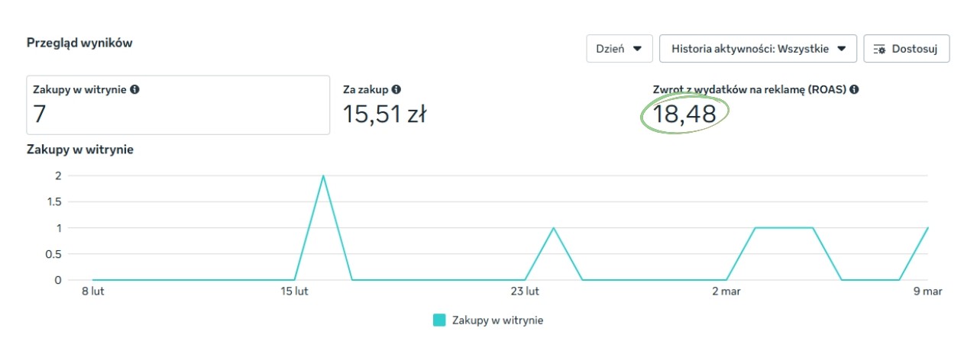
Task: Toggle Zakupy w witrynie legend label
Action: point(497,320)
